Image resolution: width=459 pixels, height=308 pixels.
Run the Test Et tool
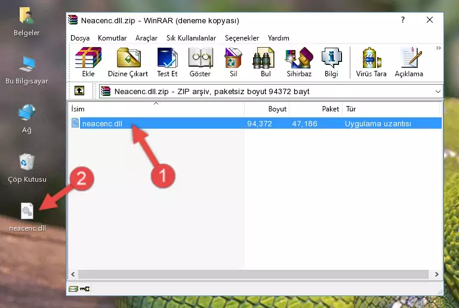click(x=167, y=62)
